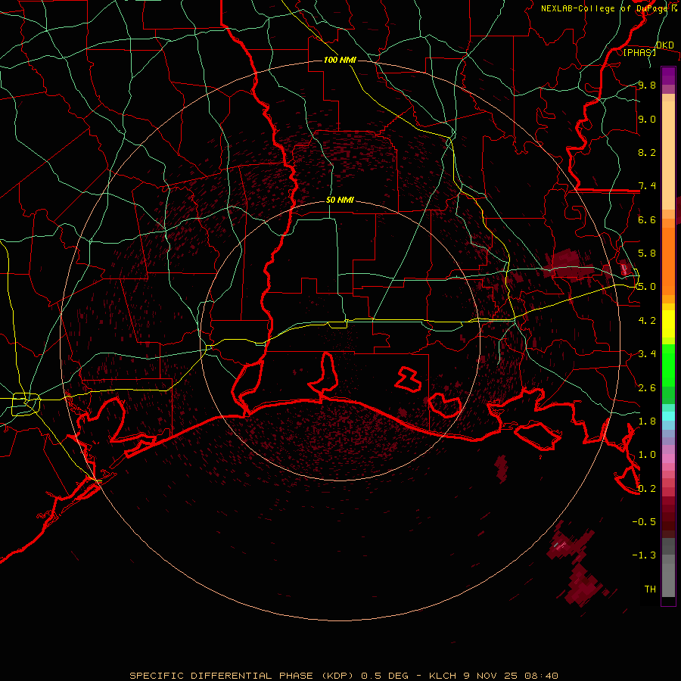Click the 9.8 value on the scale
The image size is (681, 681).
[x=647, y=85]
